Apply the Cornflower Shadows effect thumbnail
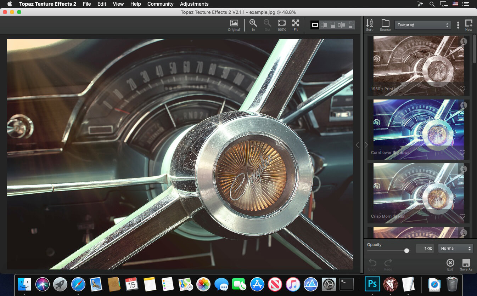477x296 pixels. coord(419,130)
